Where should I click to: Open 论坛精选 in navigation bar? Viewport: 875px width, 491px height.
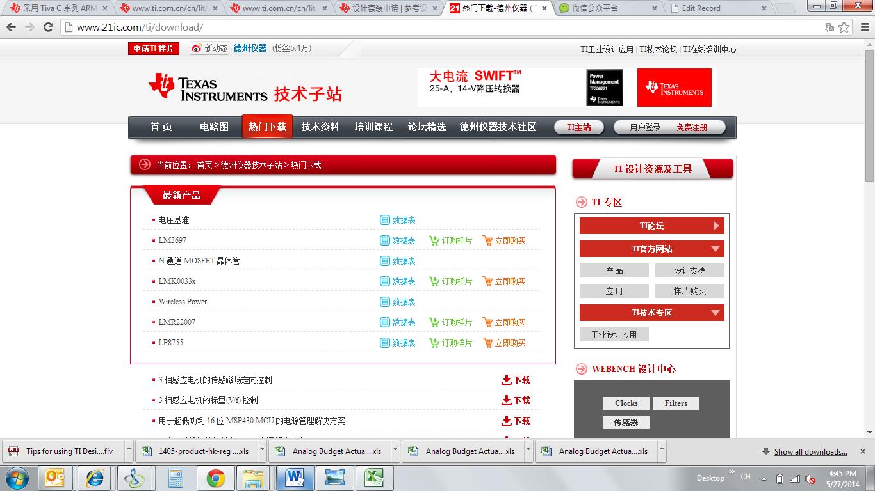(427, 127)
